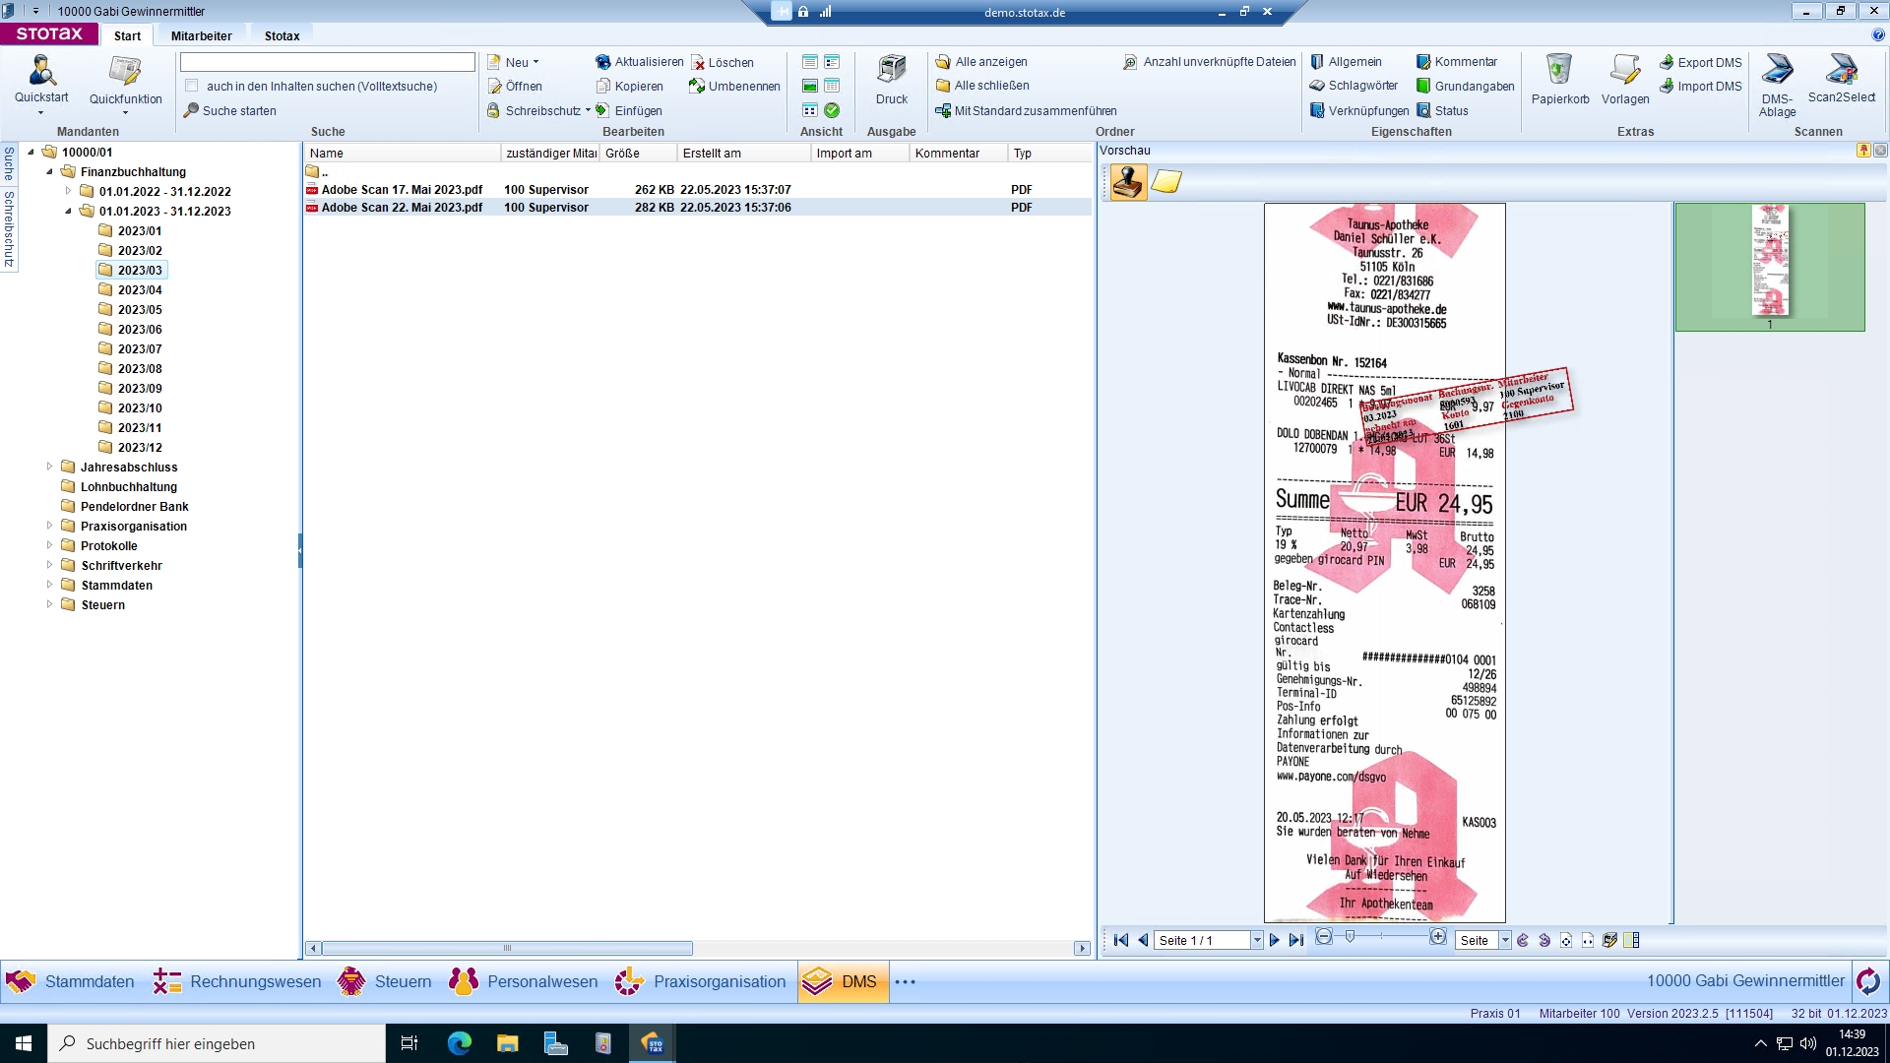Image resolution: width=1890 pixels, height=1063 pixels.
Task: Open Windows Start menu
Action: tap(24, 1043)
